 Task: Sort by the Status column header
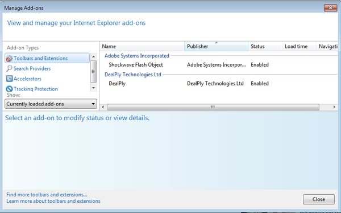(x=265, y=47)
